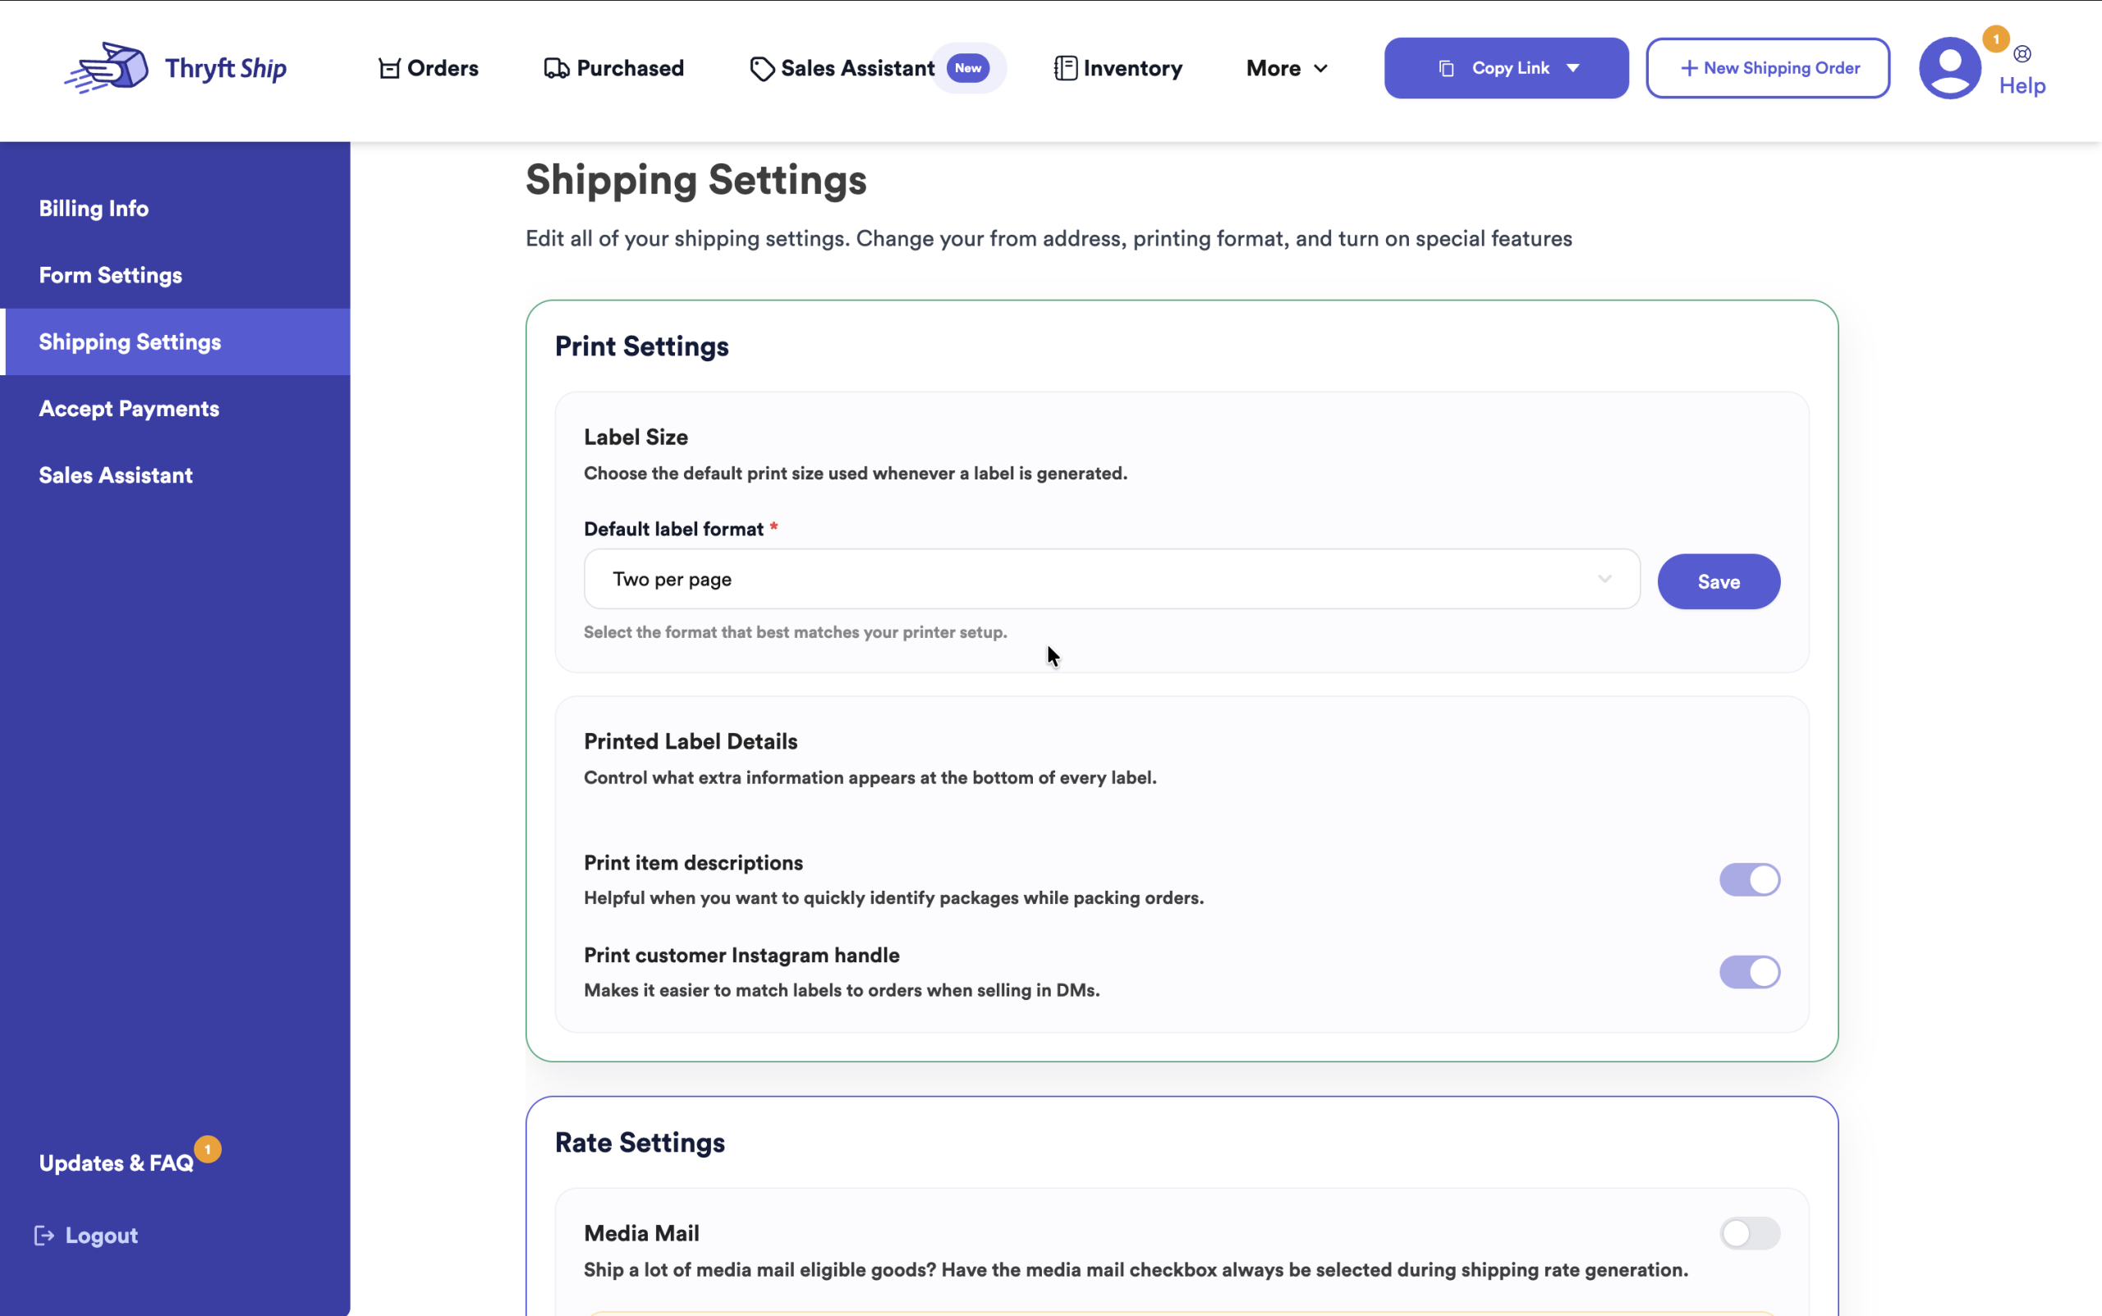Click the 'Print item descriptions' label

(693, 863)
